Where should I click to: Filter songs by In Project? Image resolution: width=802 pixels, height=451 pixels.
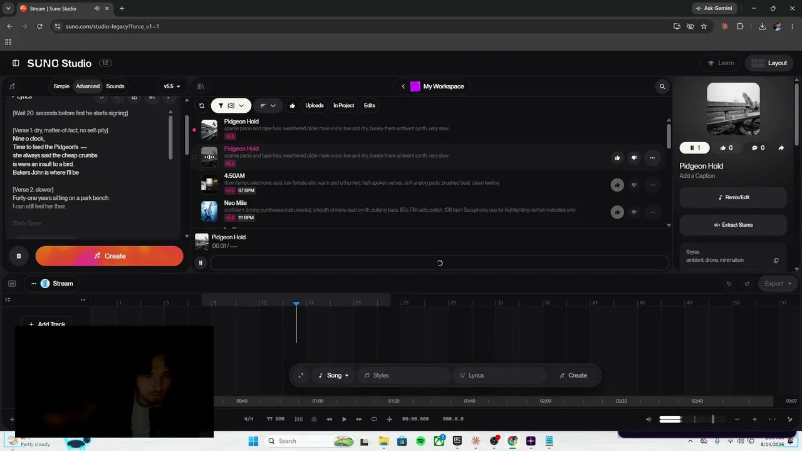(344, 106)
